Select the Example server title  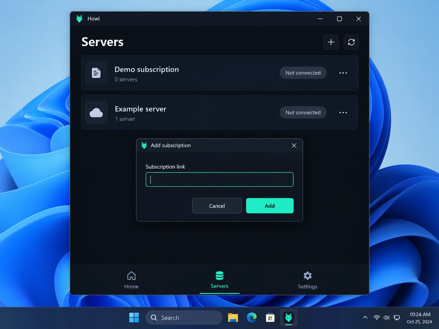pos(140,109)
